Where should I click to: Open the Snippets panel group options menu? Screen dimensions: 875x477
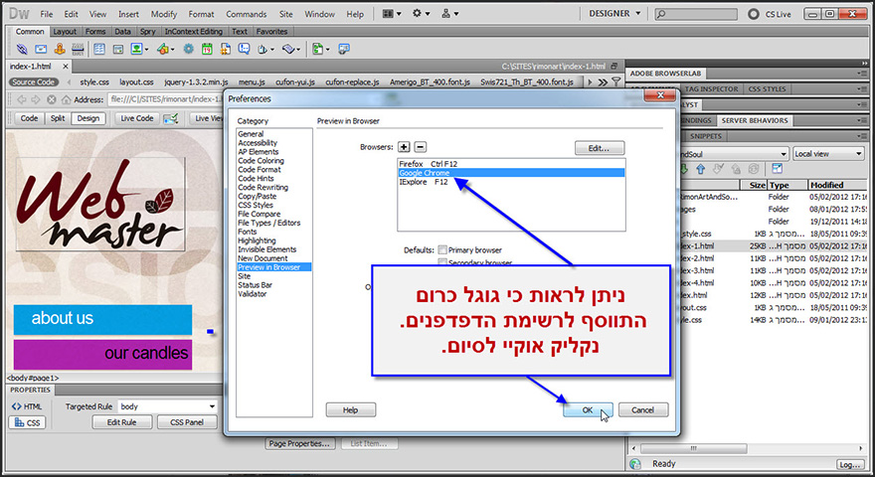click(x=862, y=136)
